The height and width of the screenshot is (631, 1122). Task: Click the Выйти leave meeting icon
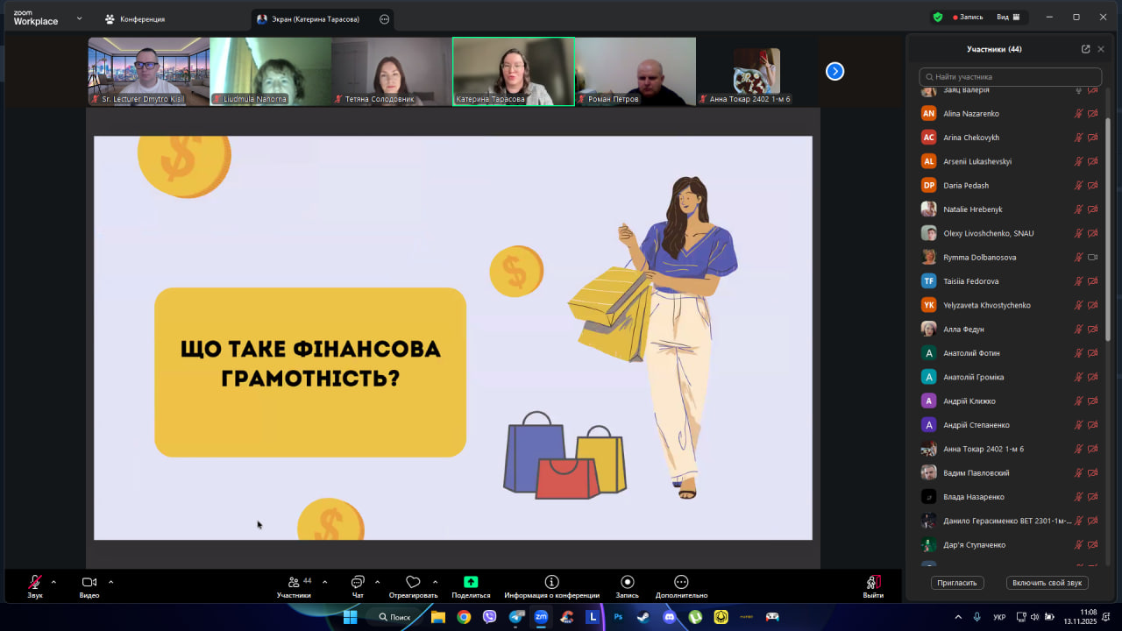[x=873, y=583]
